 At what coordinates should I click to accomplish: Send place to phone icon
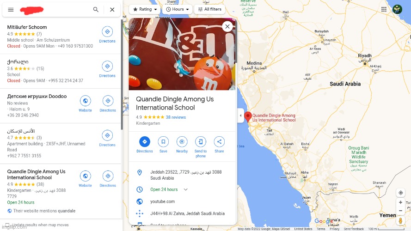201,142
